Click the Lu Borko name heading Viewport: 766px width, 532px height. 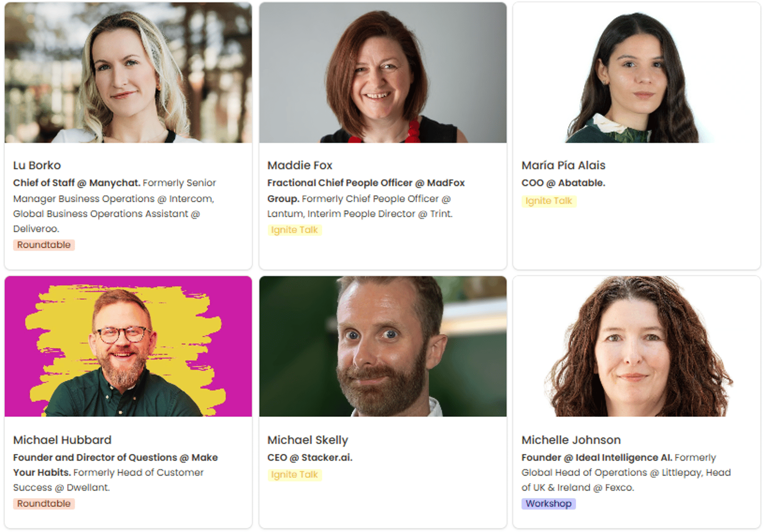37,165
